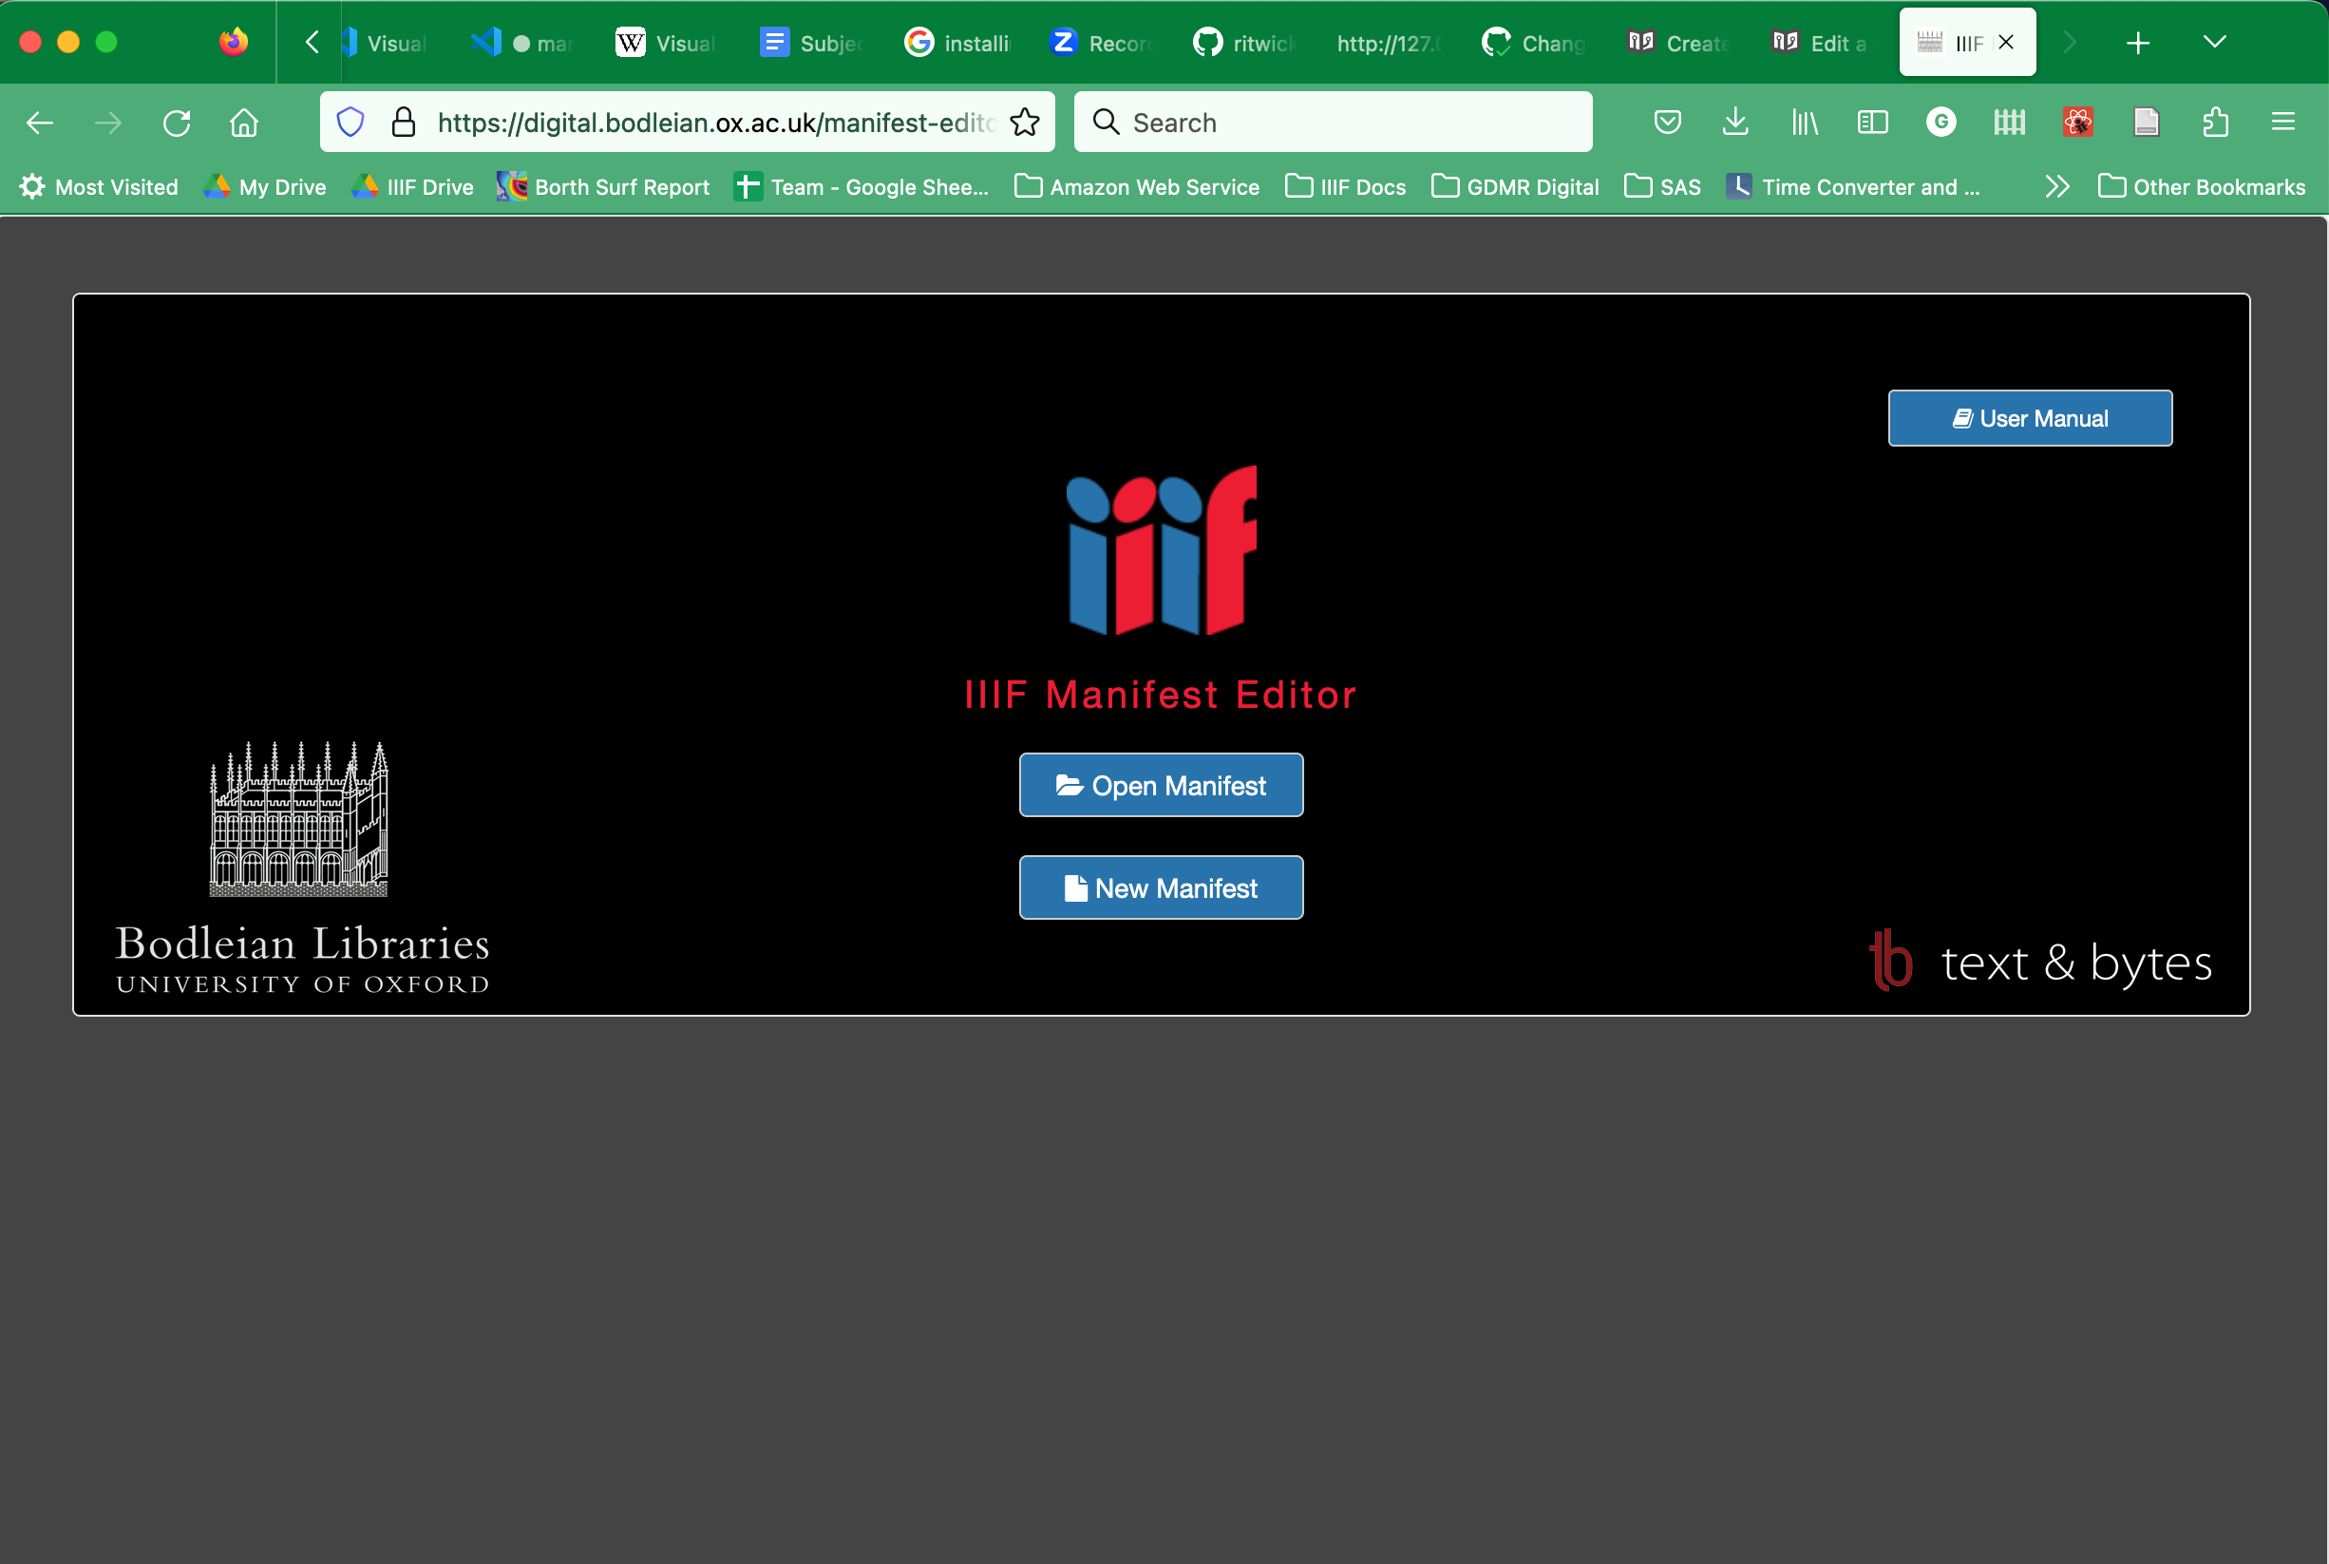The width and height of the screenshot is (2329, 1564).
Task: Open SAS bookmark folder
Action: click(1662, 186)
